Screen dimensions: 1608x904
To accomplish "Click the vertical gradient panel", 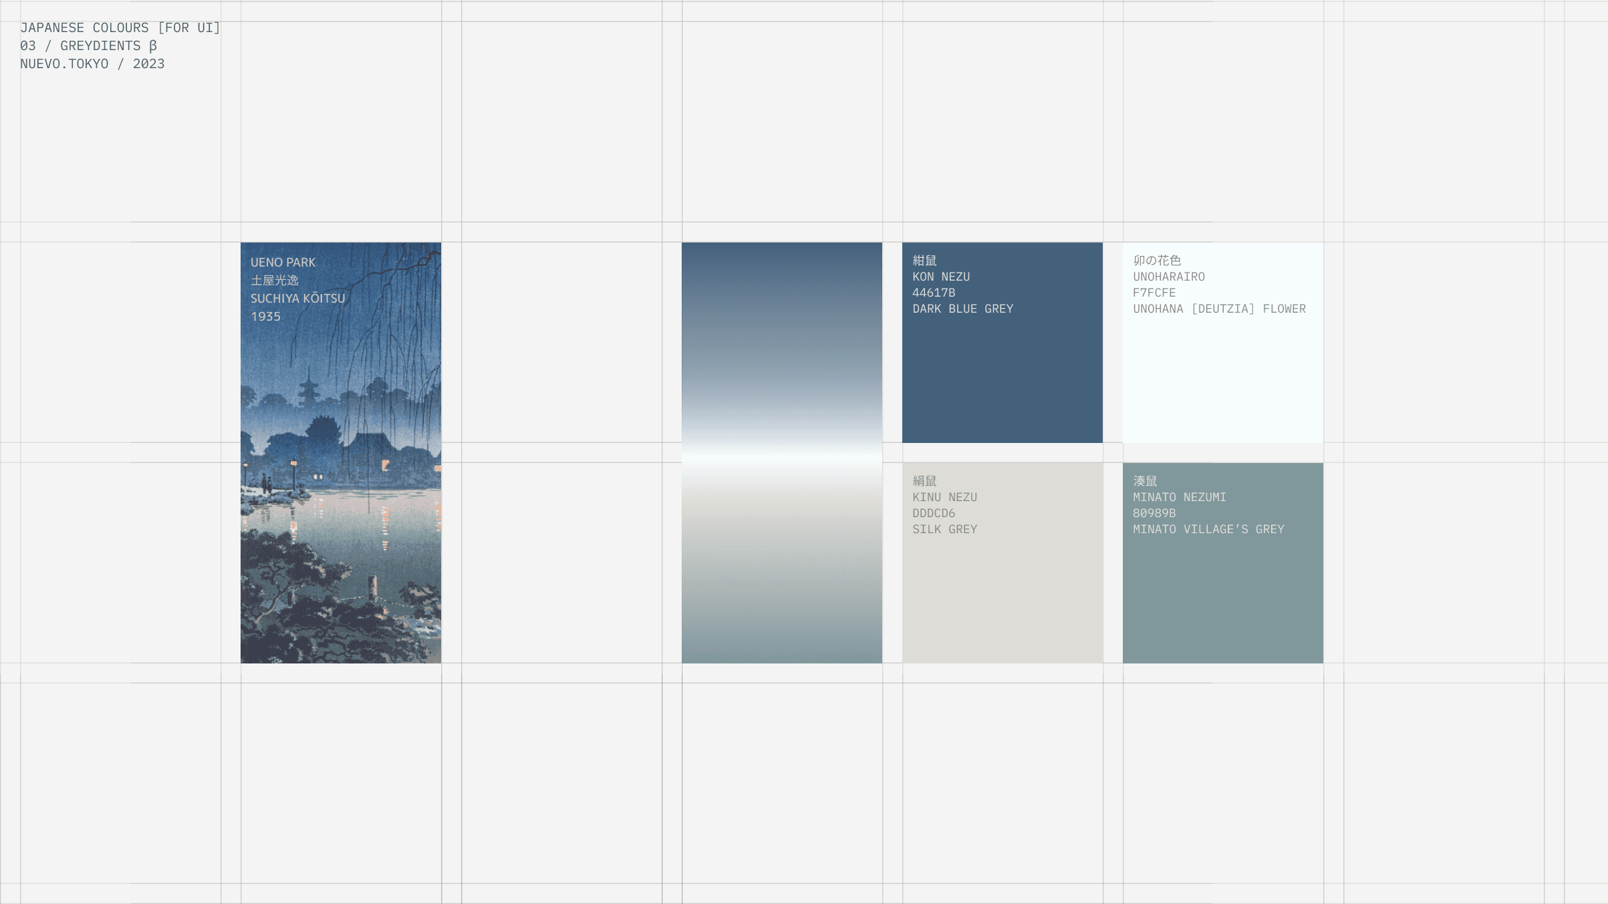I will pyautogui.click(x=781, y=452).
